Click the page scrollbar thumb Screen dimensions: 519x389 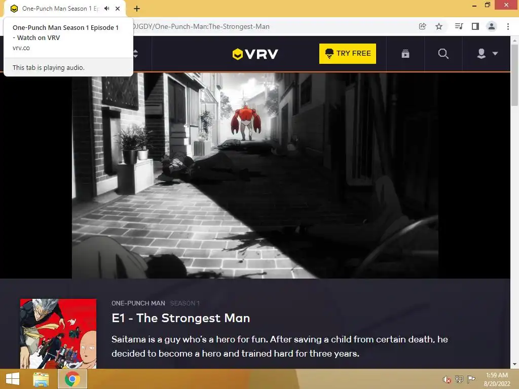[514, 75]
